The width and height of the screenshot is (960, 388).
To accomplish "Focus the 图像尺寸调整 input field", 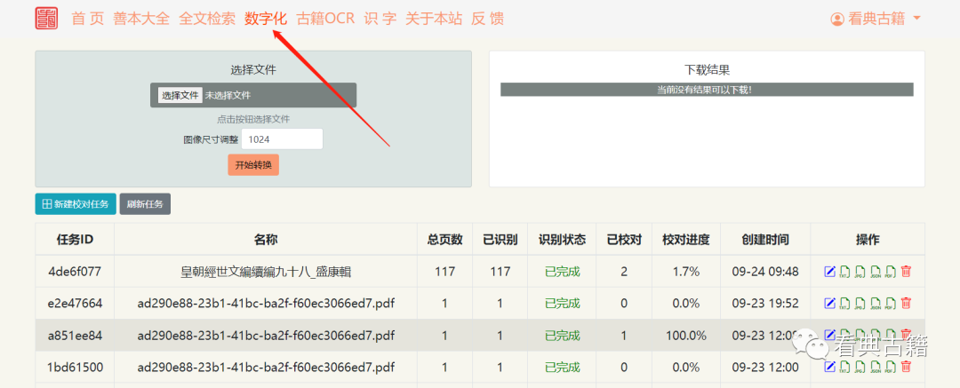I will 282,139.
